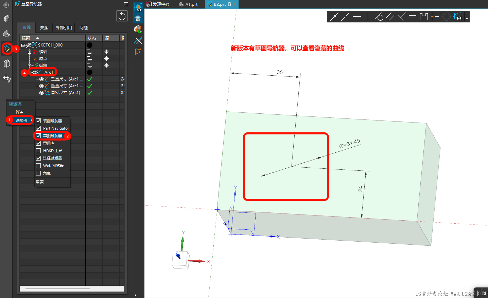The width and height of the screenshot is (488, 298).
Task: Check the Web 浏览器 option
Action: 38,166
